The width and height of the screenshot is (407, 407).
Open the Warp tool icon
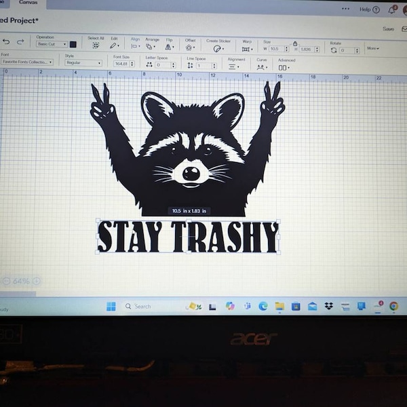point(246,49)
